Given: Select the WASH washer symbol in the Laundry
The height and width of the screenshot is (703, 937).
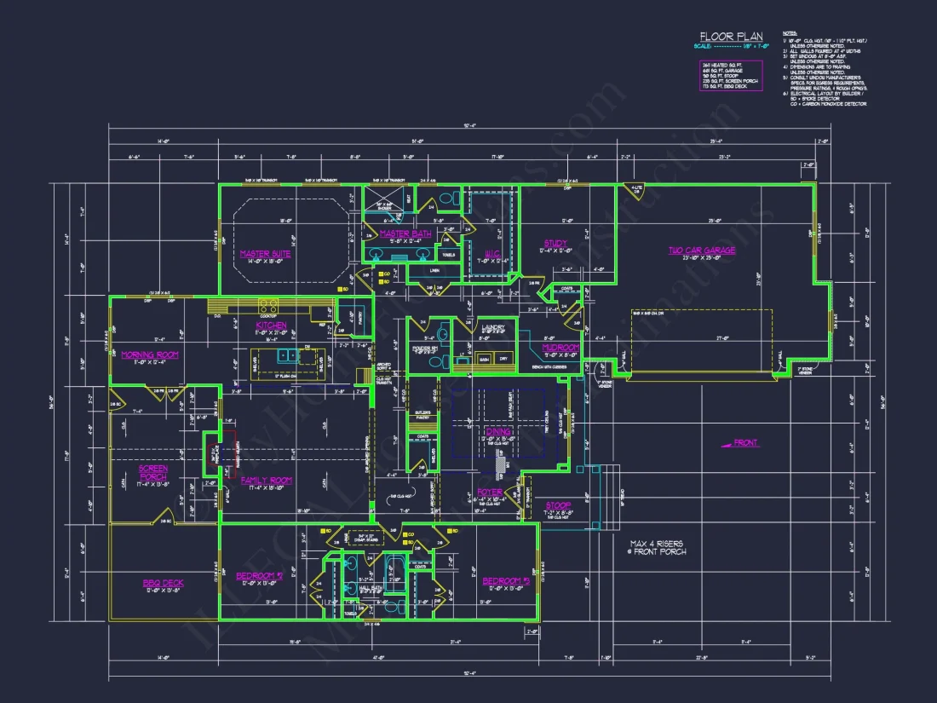Looking at the screenshot, I should [x=484, y=360].
